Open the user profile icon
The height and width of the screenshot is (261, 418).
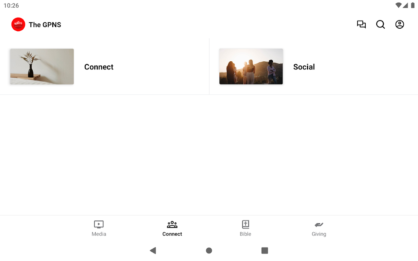(x=400, y=24)
